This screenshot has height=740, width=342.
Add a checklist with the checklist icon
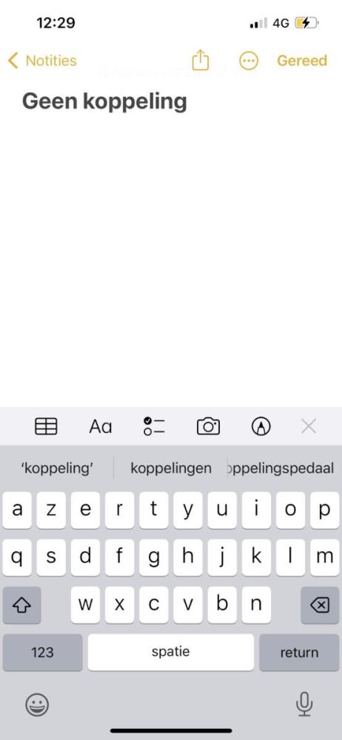click(x=154, y=426)
